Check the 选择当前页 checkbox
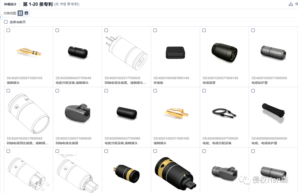 6,22
